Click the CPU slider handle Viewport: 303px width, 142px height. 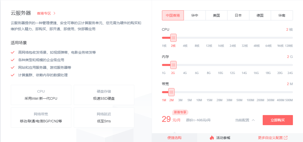point(173,38)
